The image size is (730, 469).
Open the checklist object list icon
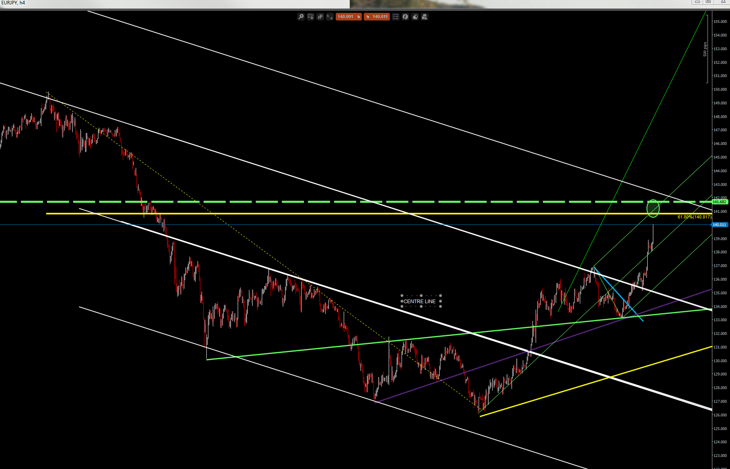[396, 17]
